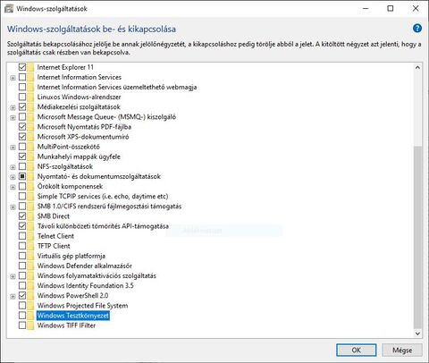Select the Windows PowerShell 2.0 label

[72, 296]
